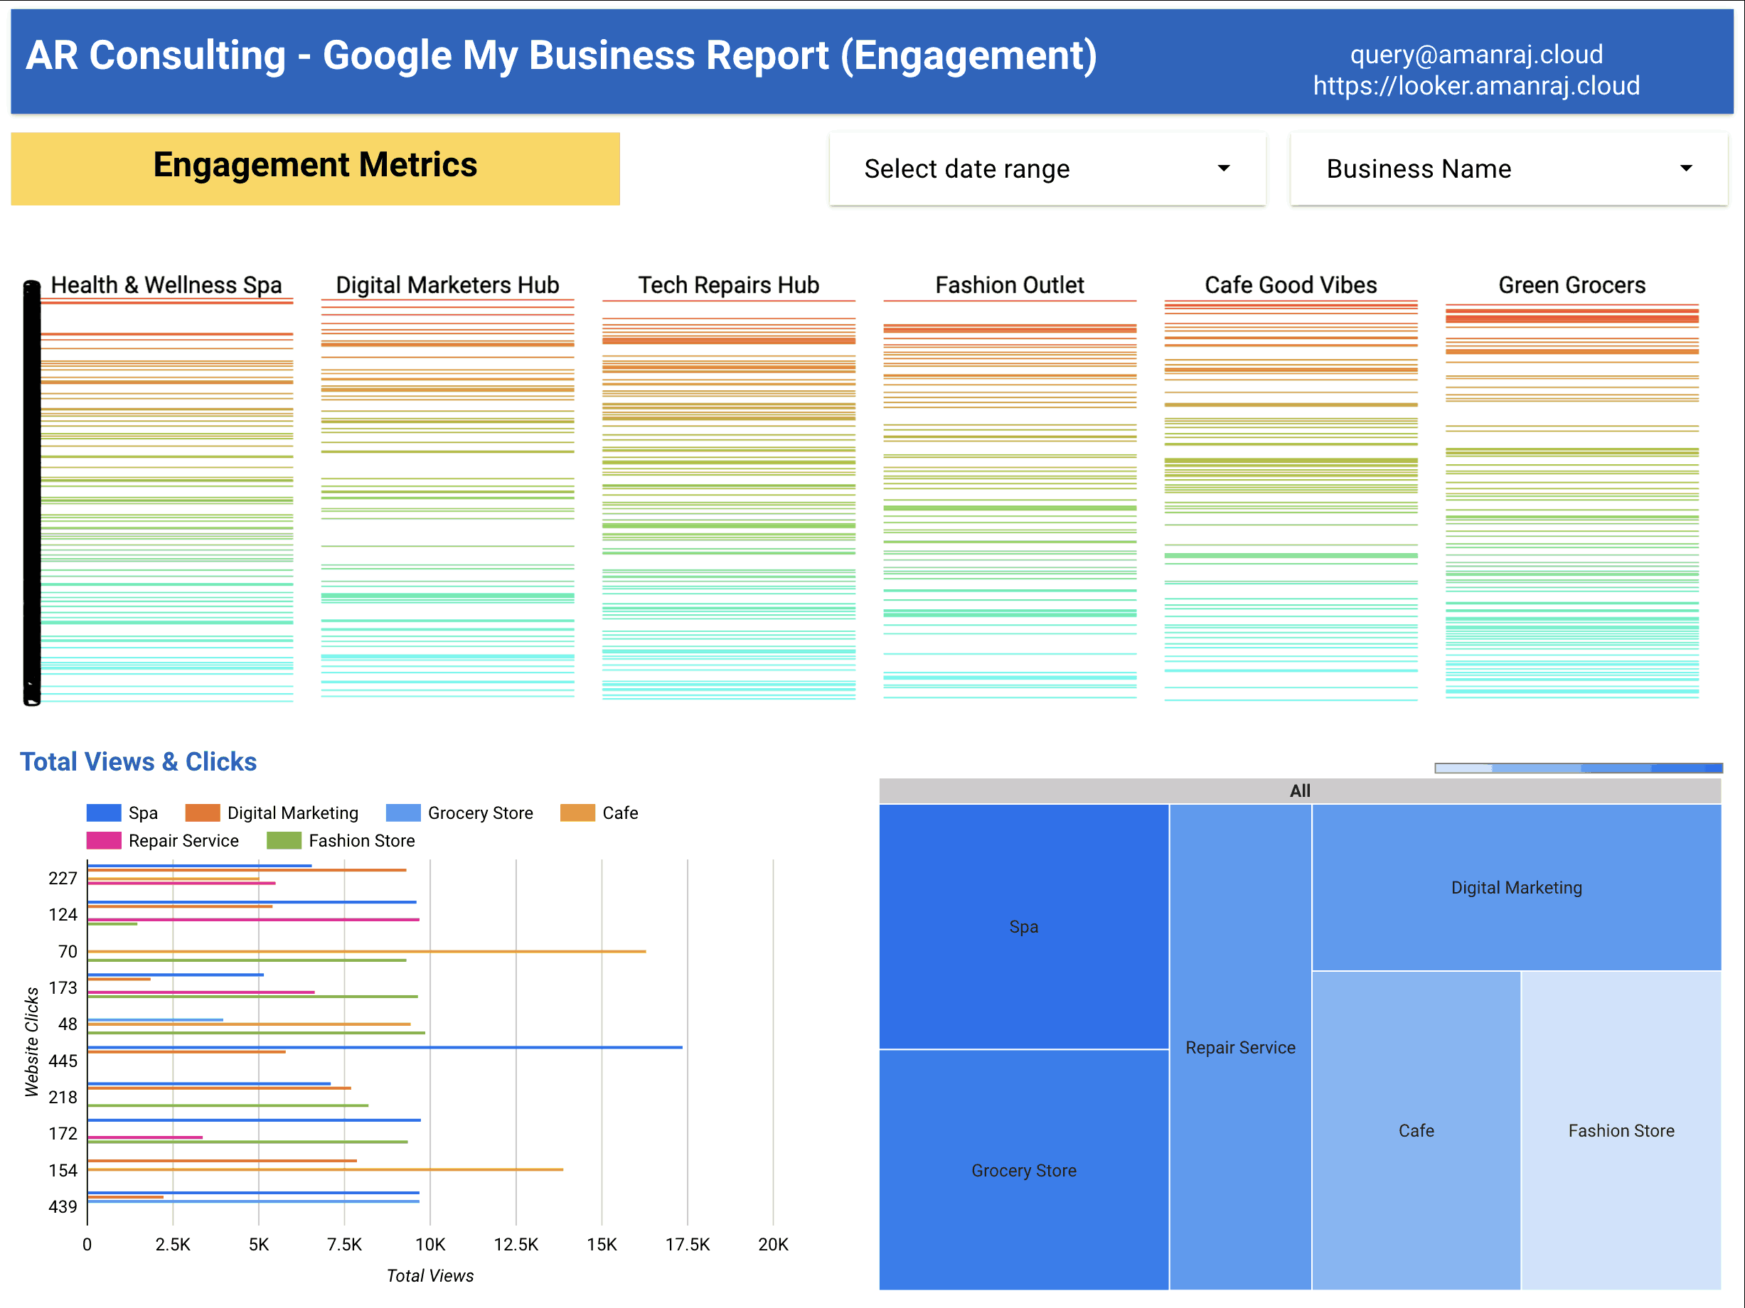The height and width of the screenshot is (1308, 1745).
Task: Open the Select date range dropdown
Action: click(x=1046, y=168)
